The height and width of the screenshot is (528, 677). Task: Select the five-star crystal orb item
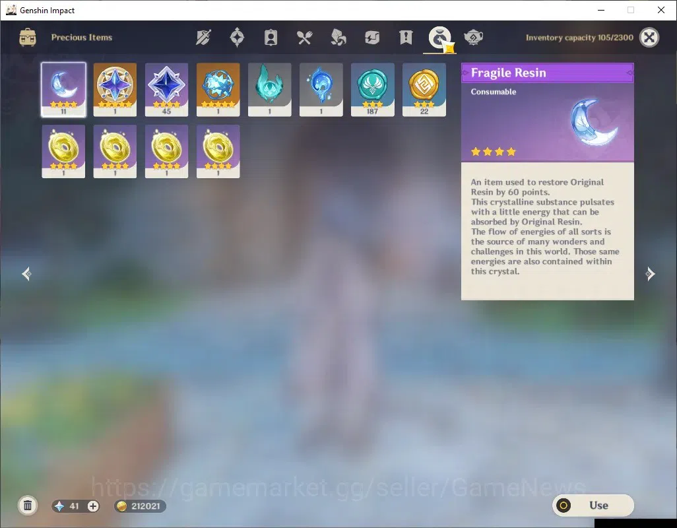tap(218, 90)
